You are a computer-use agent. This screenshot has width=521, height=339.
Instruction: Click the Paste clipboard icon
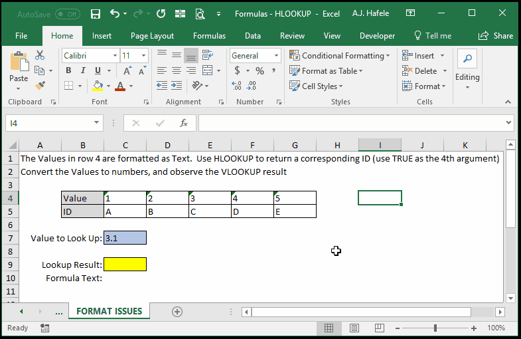point(19,62)
